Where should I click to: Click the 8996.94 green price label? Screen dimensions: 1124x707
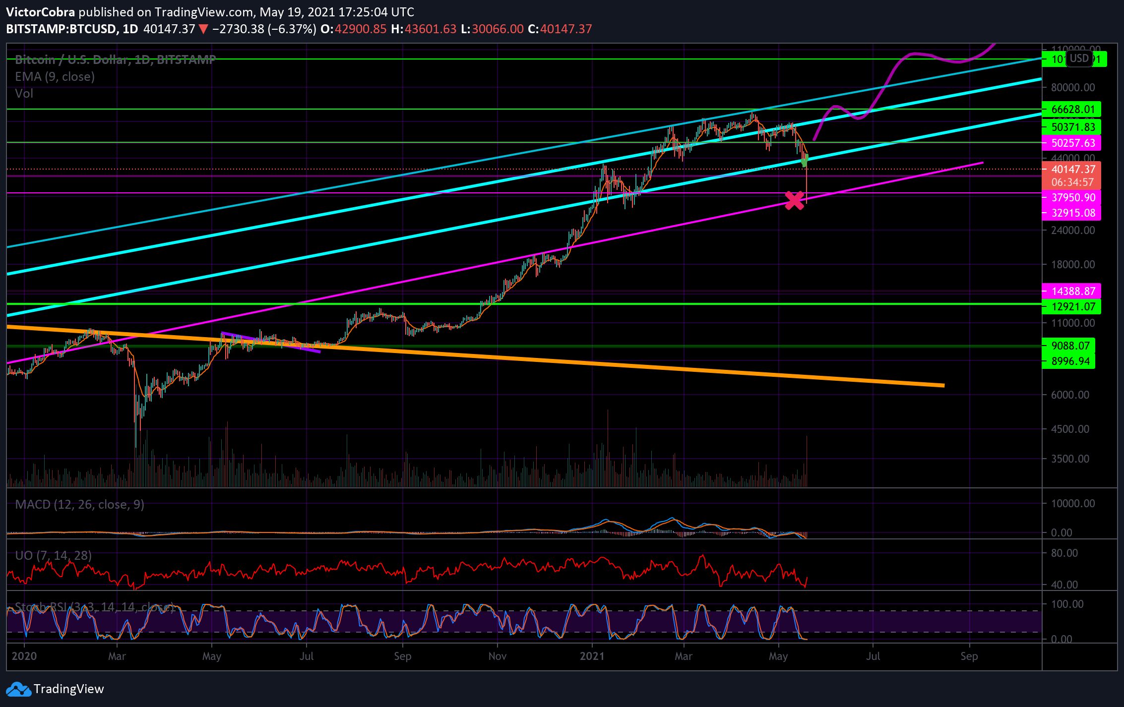coord(1069,361)
